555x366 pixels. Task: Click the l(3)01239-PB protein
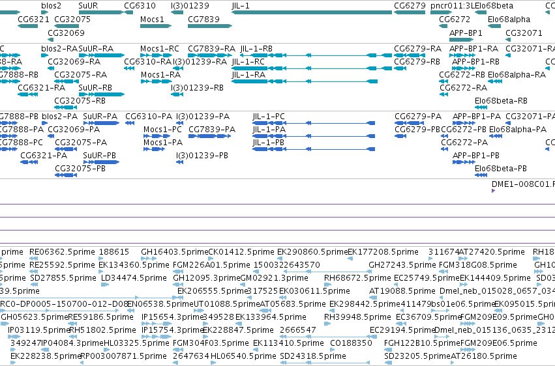[180, 162]
